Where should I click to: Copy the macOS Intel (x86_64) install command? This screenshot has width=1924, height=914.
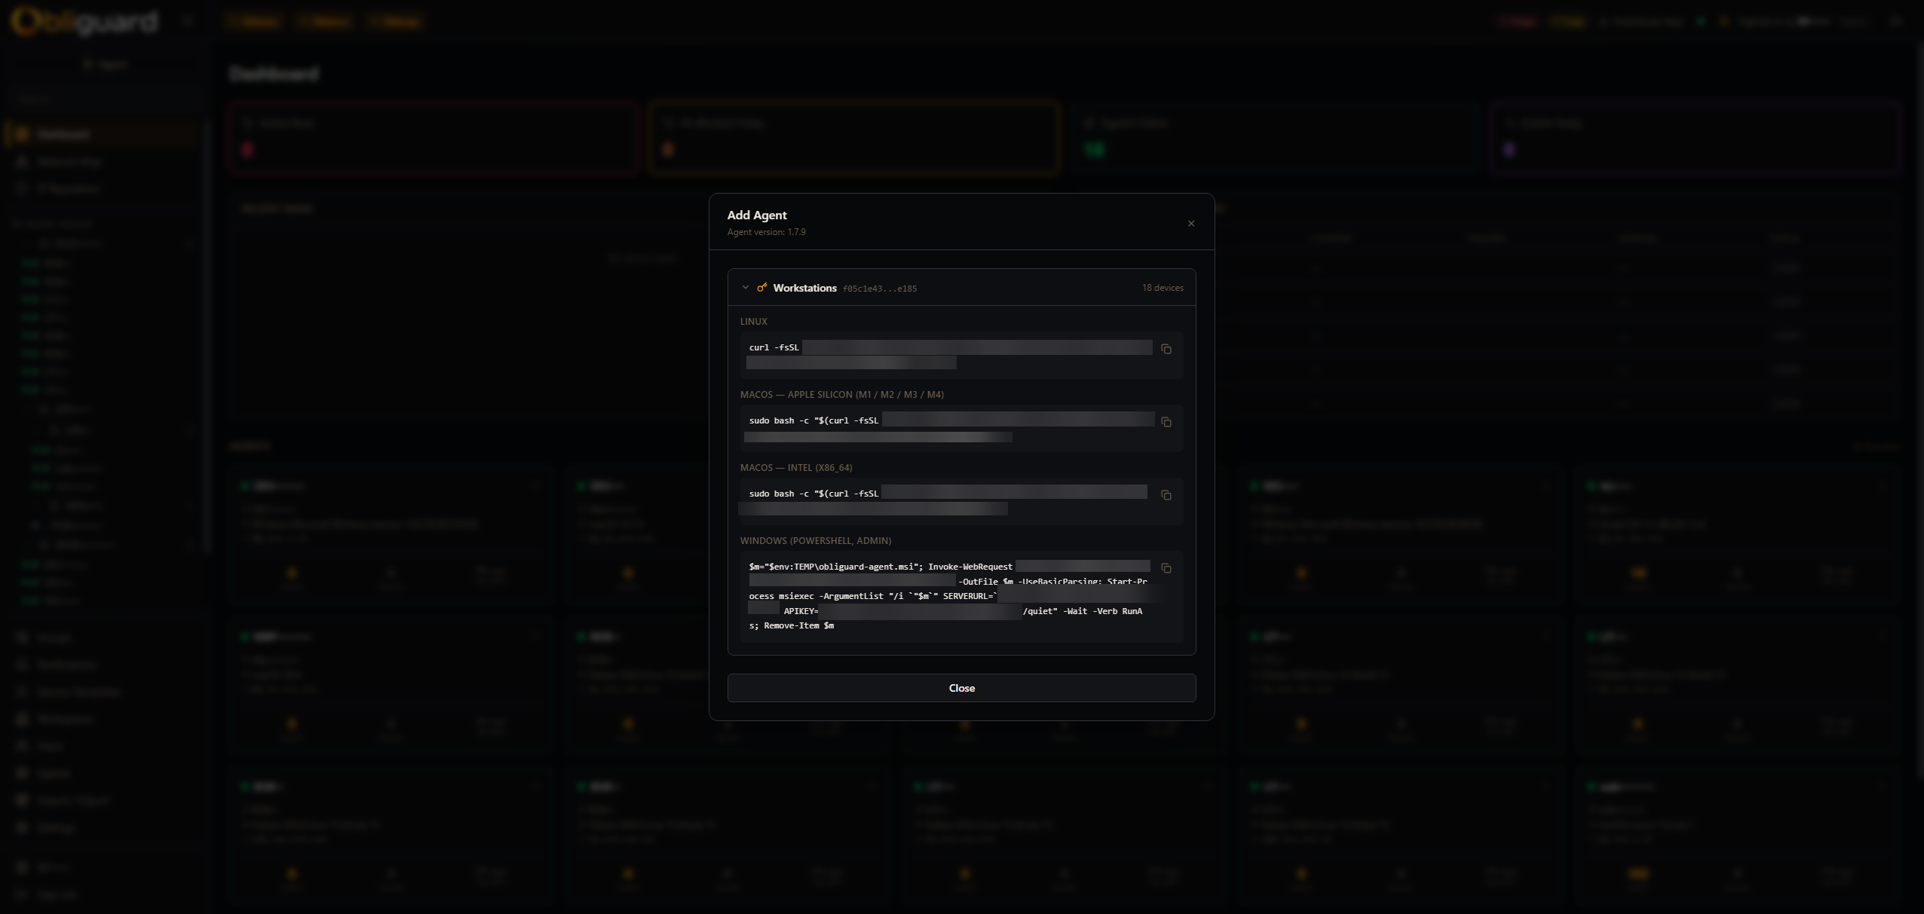click(1166, 495)
